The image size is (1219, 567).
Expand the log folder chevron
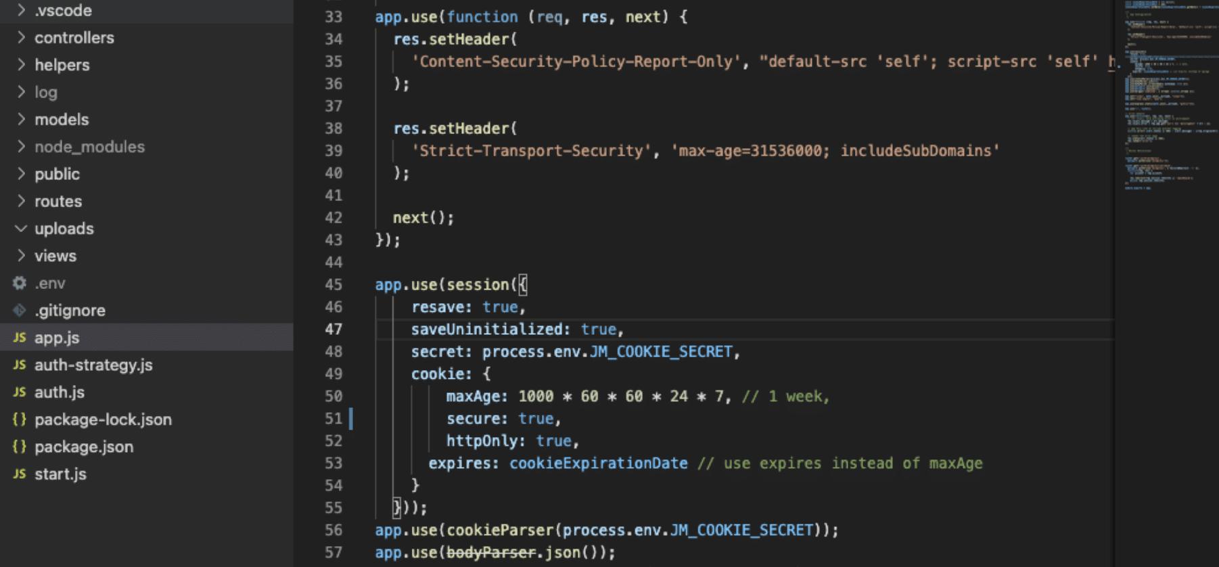[21, 91]
